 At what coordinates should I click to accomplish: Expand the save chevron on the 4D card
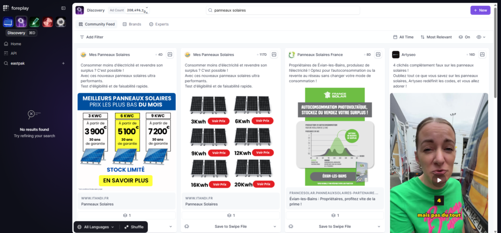pos(171,227)
